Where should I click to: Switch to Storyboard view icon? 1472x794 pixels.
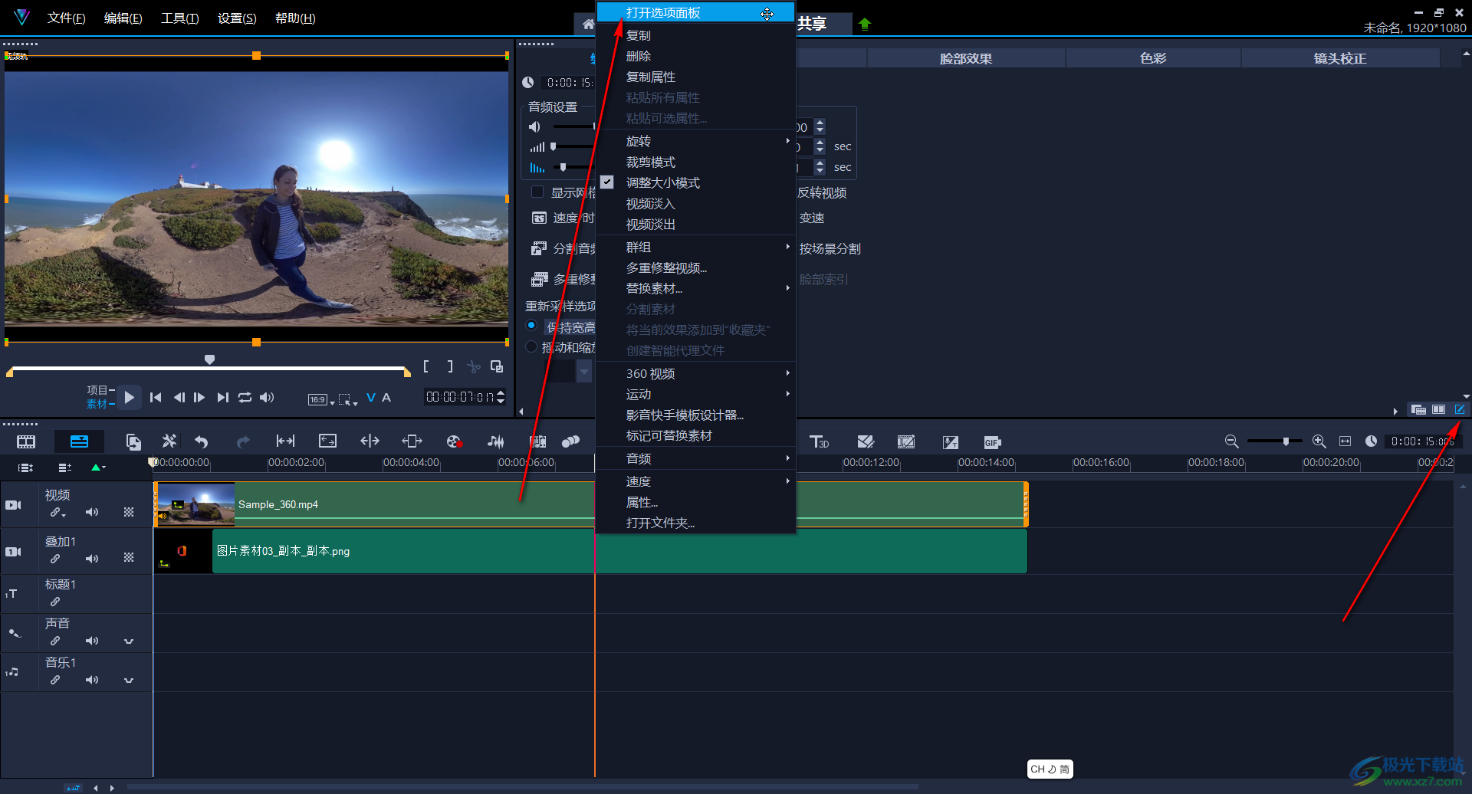pyautogui.click(x=26, y=441)
